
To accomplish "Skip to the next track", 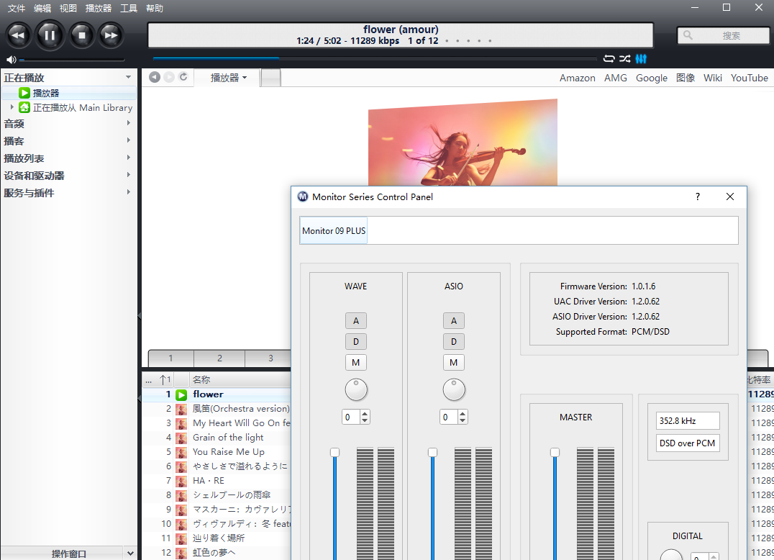I will pos(110,34).
